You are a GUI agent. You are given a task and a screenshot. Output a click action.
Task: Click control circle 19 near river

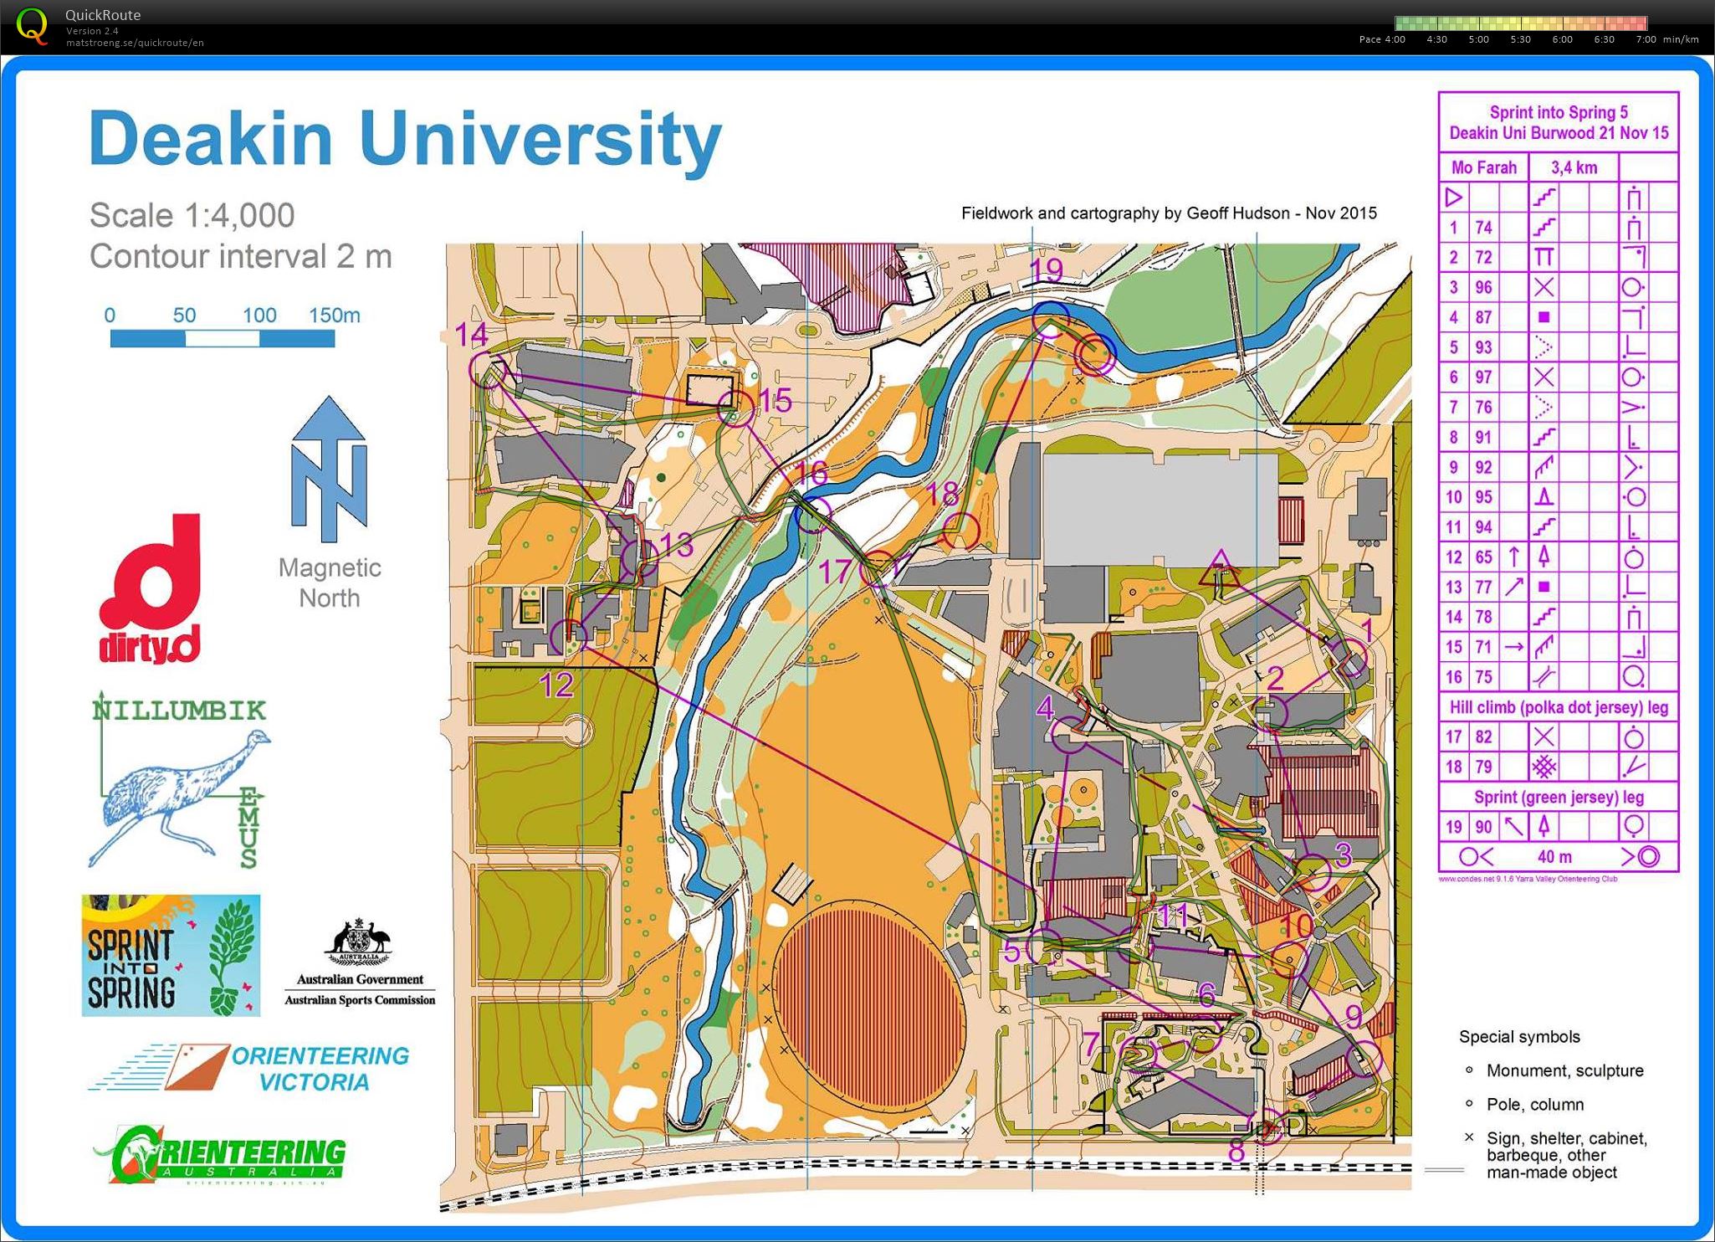click(x=1050, y=319)
